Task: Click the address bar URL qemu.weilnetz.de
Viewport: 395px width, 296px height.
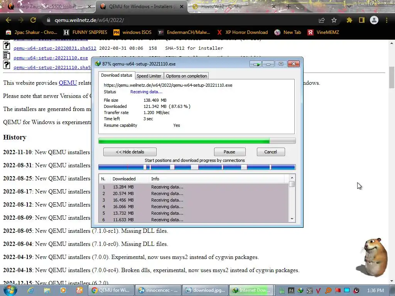Action: click(x=89, y=20)
